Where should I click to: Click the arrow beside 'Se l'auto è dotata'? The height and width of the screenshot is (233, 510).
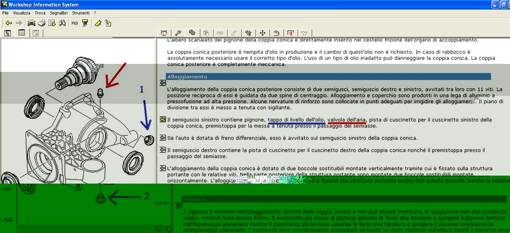pyautogui.click(x=163, y=138)
